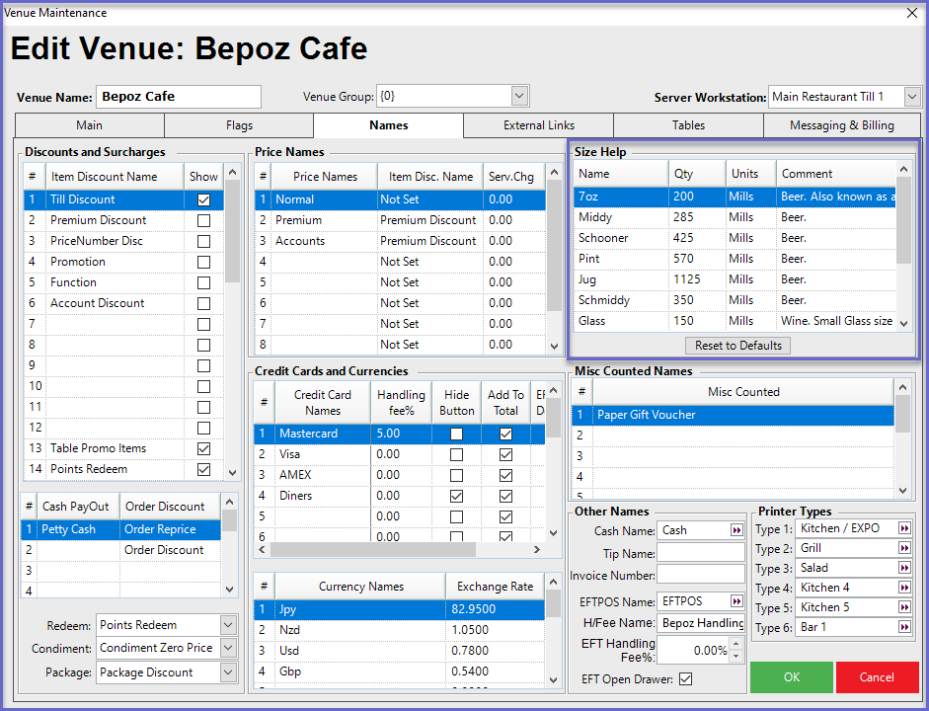Open the Condiment dropdown list
Screen dimensions: 929x711
[x=228, y=649]
